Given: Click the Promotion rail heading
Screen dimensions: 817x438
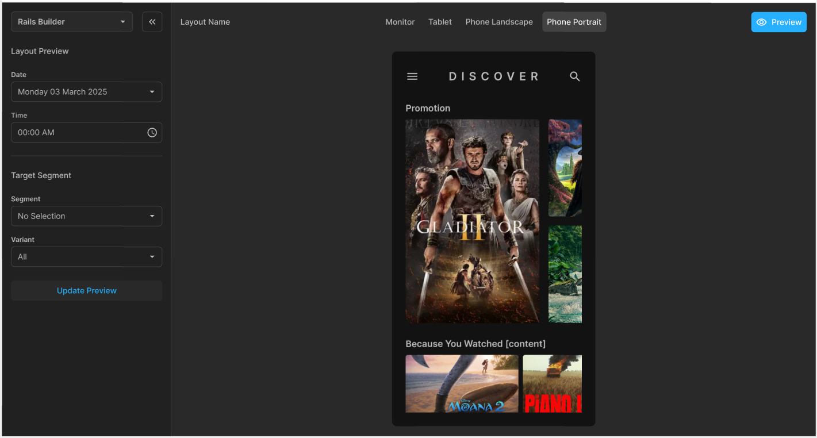Looking at the screenshot, I should pos(428,108).
